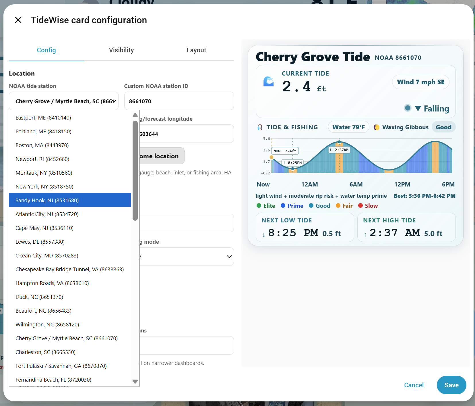Click the orange Fair legend dot

click(x=338, y=205)
